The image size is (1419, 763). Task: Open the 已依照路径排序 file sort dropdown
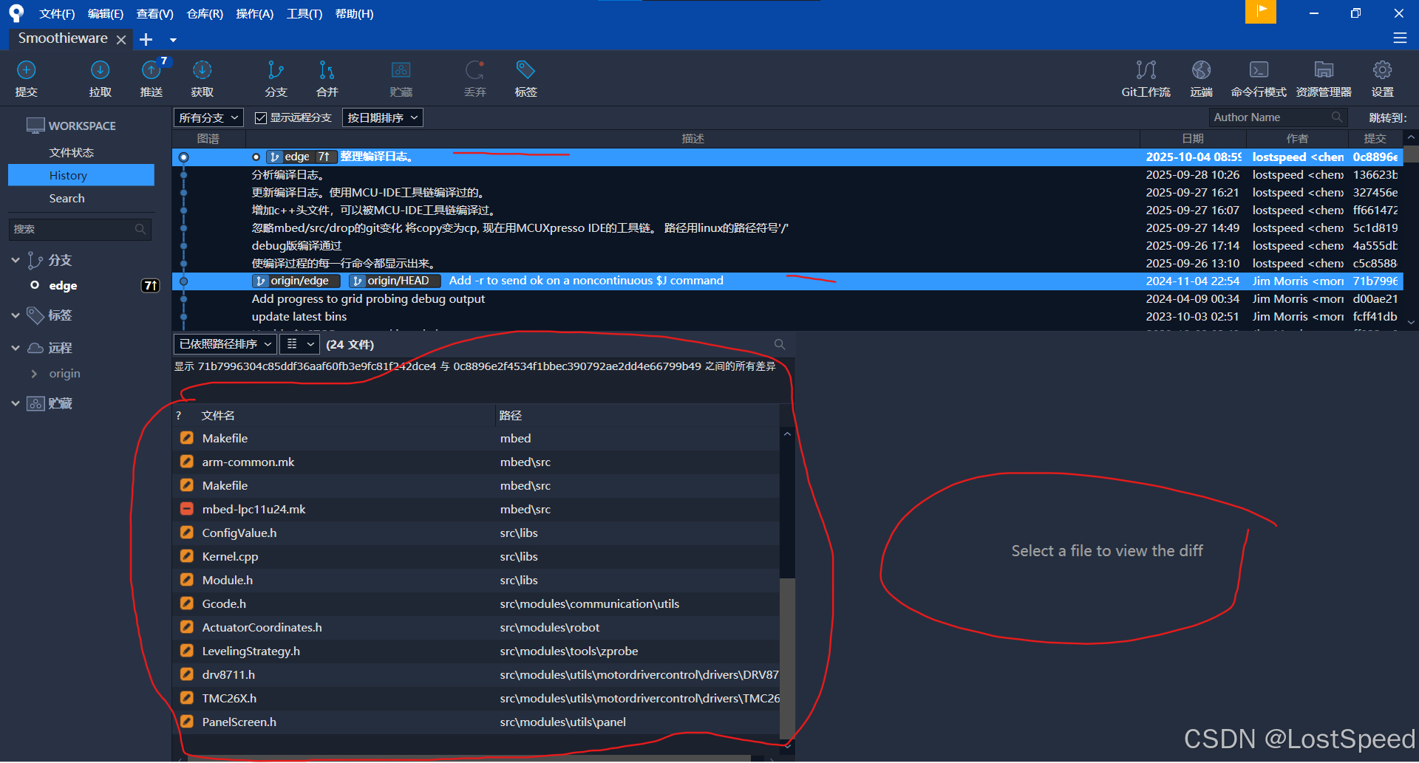pos(225,344)
